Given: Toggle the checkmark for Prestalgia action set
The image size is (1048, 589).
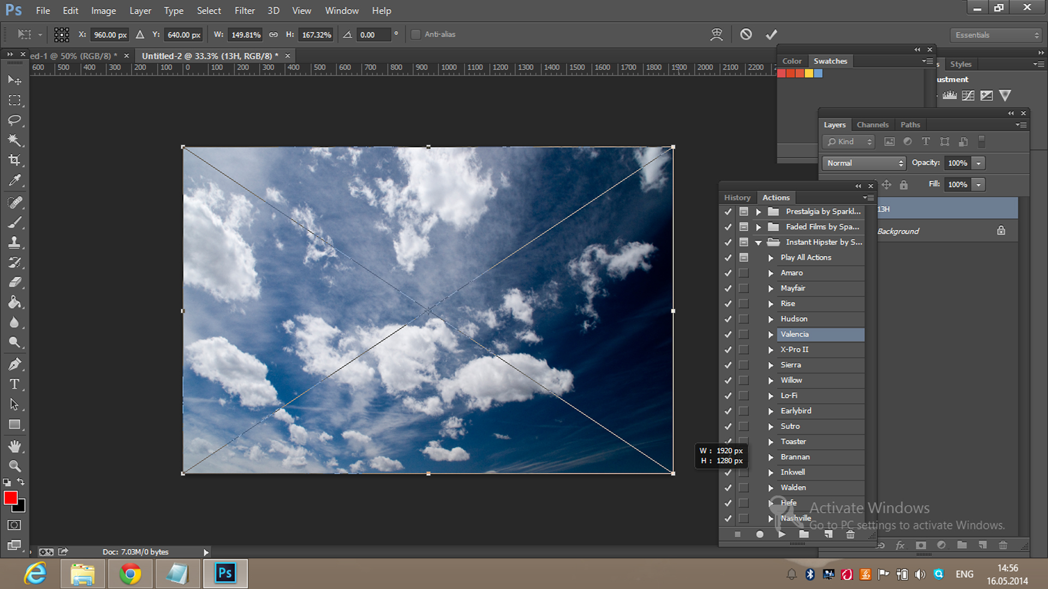Looking at the screenshot, I should pos(728,212).
